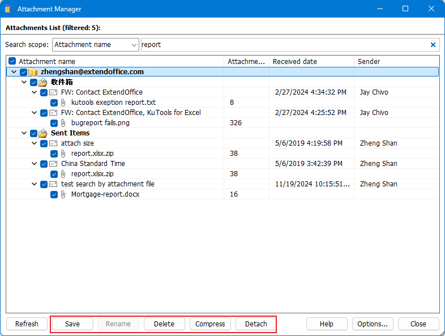Click the paperclip icon beside Mortgage-report.docx

click(63, 194)
